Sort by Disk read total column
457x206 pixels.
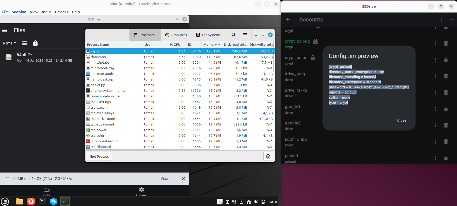click(235, 44)
